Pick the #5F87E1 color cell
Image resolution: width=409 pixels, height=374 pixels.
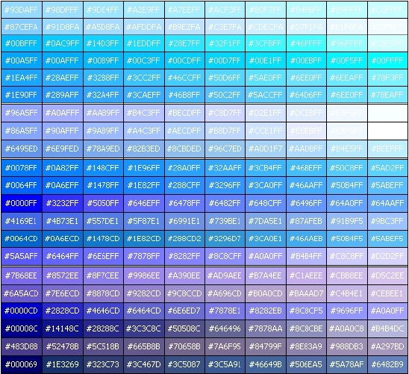pos(144,221)
